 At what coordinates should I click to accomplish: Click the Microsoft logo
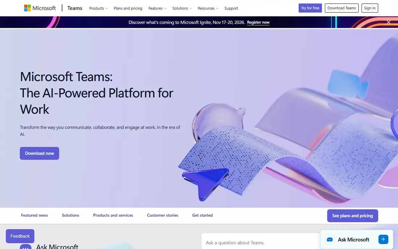pyautogui.click(x=40, y=8)
